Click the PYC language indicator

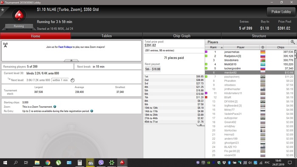267,163
